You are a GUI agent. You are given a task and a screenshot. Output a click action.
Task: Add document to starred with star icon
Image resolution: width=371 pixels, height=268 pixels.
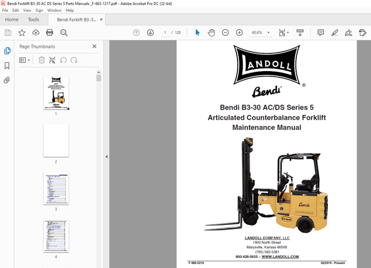click(22, 33)
